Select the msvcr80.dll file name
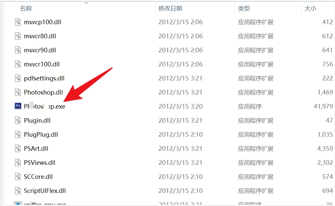Screen dimensions: 335x206 point(40,36)
